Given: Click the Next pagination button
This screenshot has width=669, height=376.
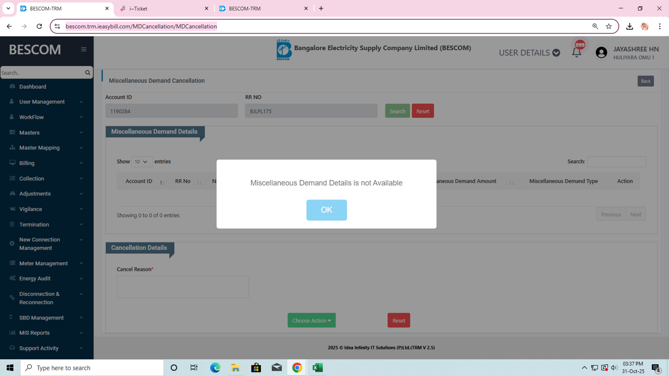Looking at the screenshot, I should pyautogui.click(x=636, y=214).
